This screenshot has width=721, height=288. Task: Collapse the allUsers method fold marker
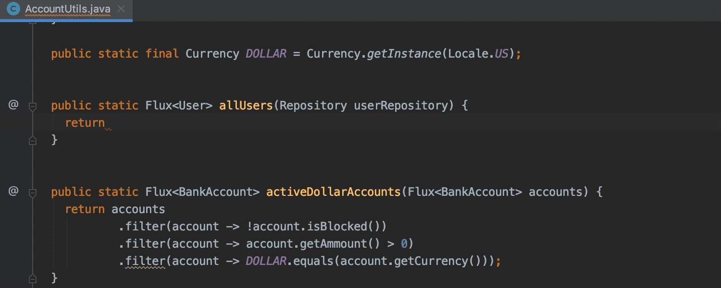(33, 107)
